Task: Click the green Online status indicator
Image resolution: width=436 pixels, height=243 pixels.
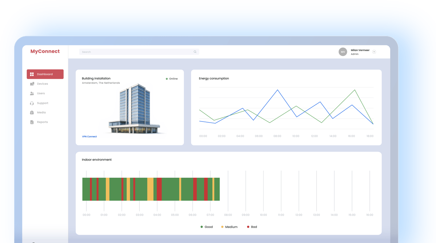Action: 167,79
